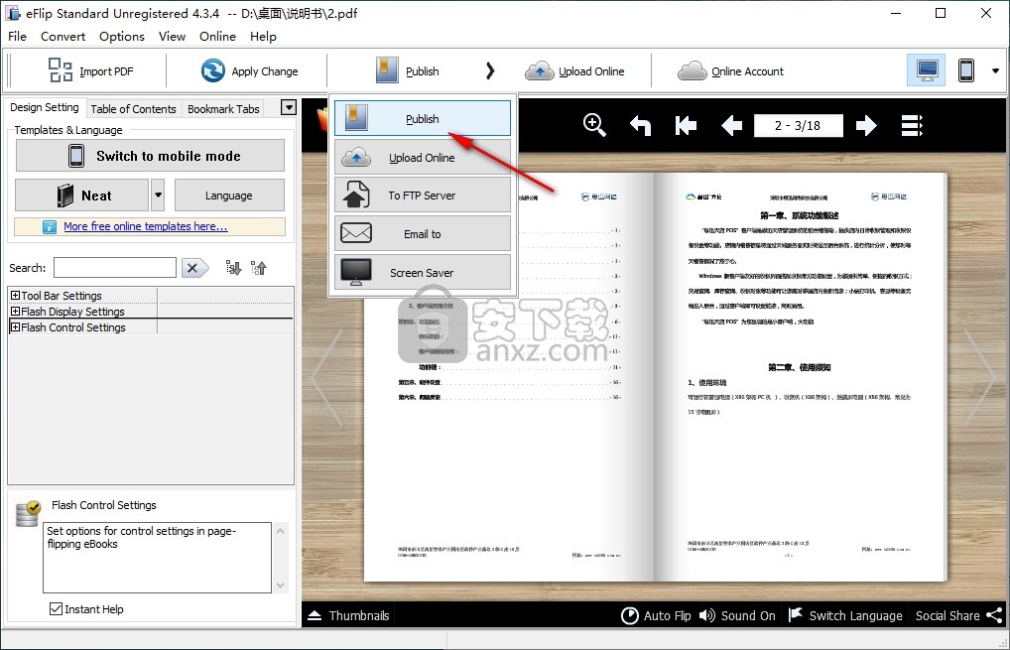Click the Import PDF toolbar button
Viewport: 1010px width, 650px height.
[90, 70]
